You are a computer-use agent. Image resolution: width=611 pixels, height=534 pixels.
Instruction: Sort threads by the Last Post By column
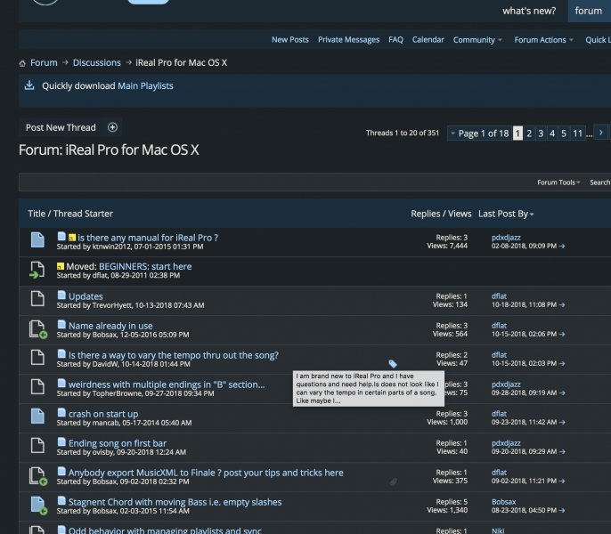[505, 214]
